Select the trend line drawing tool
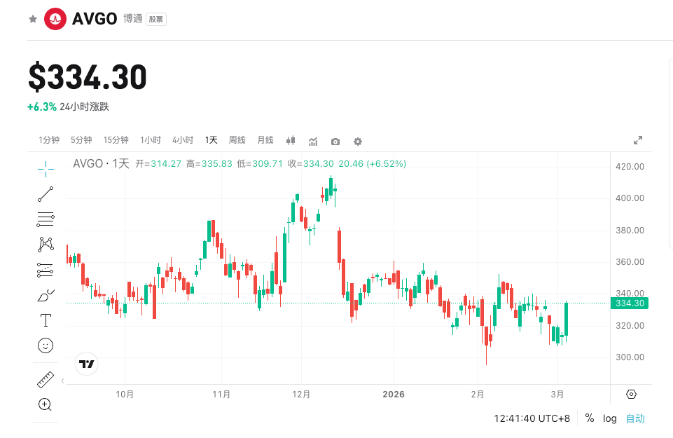The width and height of the screenshot is (673, 438). pos(45,194)
